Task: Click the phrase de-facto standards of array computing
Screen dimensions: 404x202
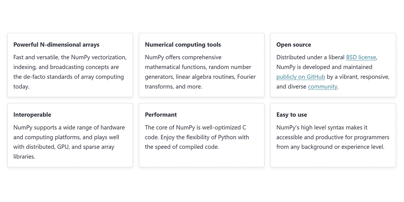Action: tap(69, 77)
